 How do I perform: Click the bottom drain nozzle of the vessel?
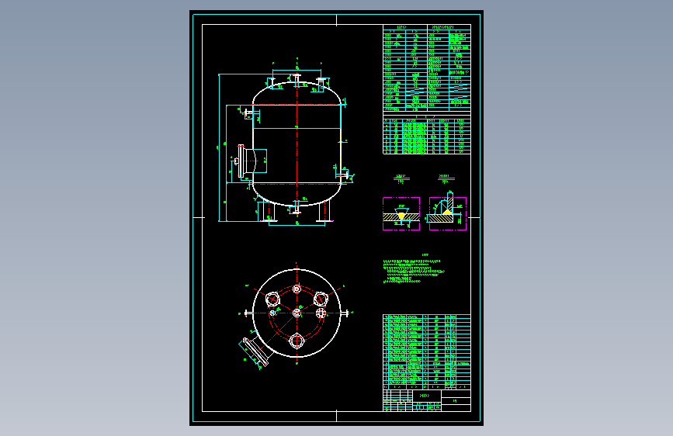point(297,207)
